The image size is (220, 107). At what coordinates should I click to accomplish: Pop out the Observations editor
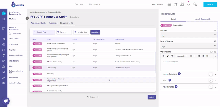pos(211,52)
